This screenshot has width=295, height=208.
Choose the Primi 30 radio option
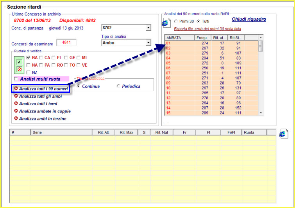(x=176, y=21)
